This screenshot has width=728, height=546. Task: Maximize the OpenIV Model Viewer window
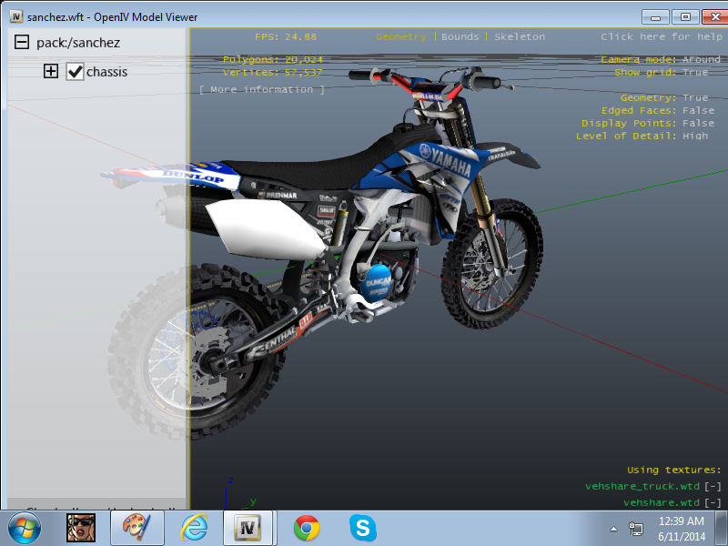pos(685,17)
